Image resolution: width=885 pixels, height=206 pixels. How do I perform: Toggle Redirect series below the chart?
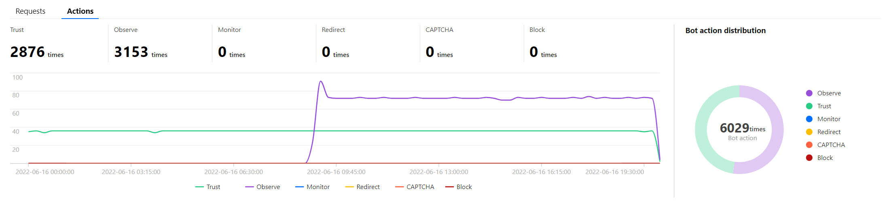coord(363,187)
